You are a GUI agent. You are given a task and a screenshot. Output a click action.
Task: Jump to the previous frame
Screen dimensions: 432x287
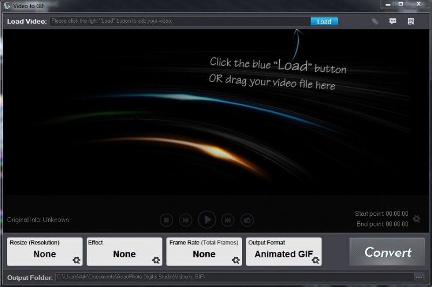pyautogui.click(x=185, y=220)
